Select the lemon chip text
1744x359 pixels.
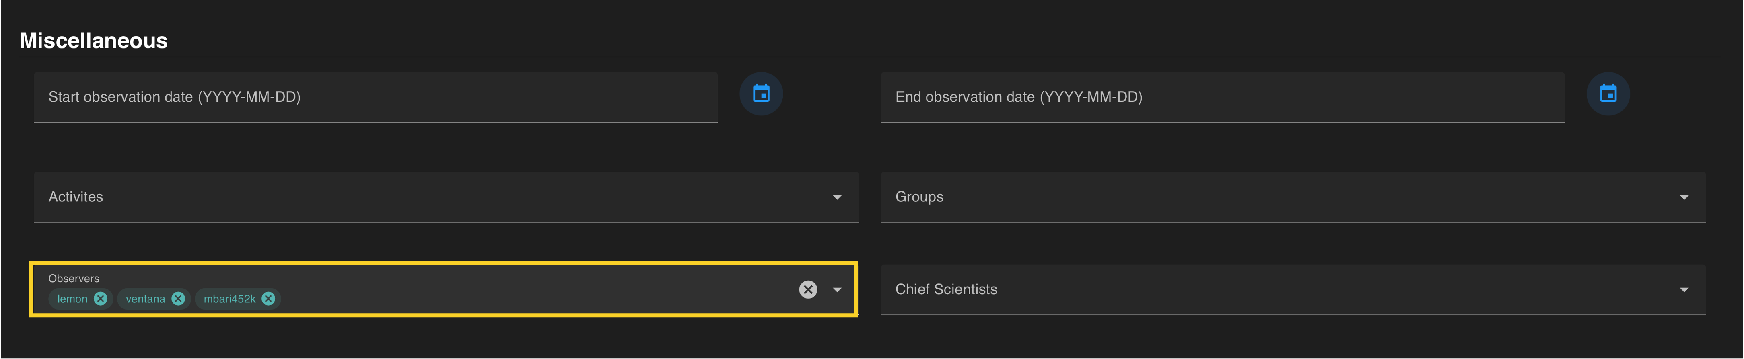pos(72,299)
